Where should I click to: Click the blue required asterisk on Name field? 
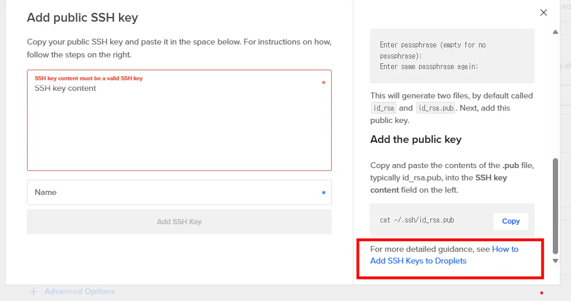click(x=324, y=193)
